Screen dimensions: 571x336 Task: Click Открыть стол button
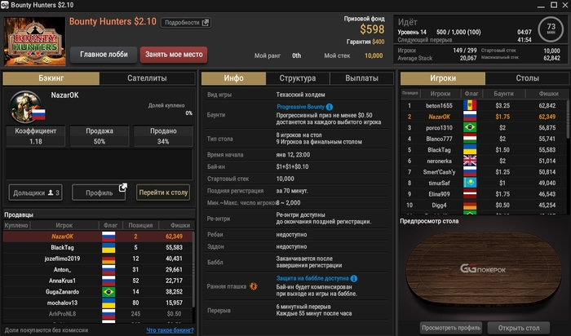(x=519, y=328)
